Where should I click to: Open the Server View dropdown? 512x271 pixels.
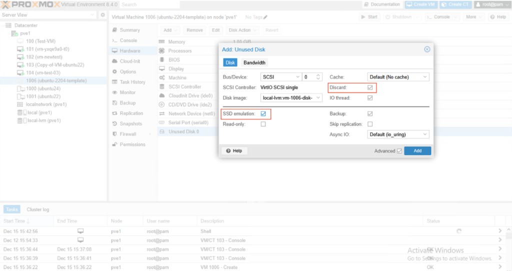tap(92, 15)
